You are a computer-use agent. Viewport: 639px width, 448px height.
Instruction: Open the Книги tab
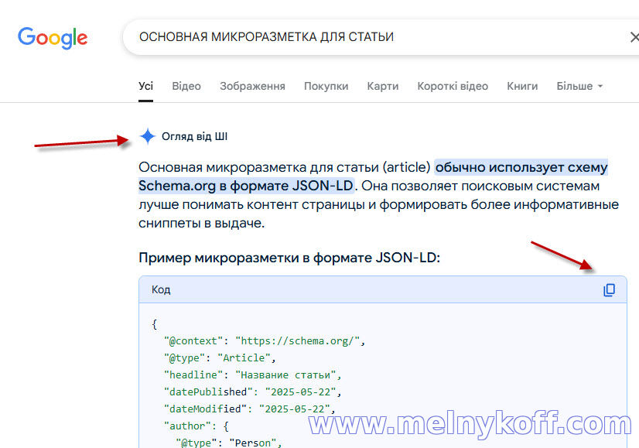[x=522, y=86]
